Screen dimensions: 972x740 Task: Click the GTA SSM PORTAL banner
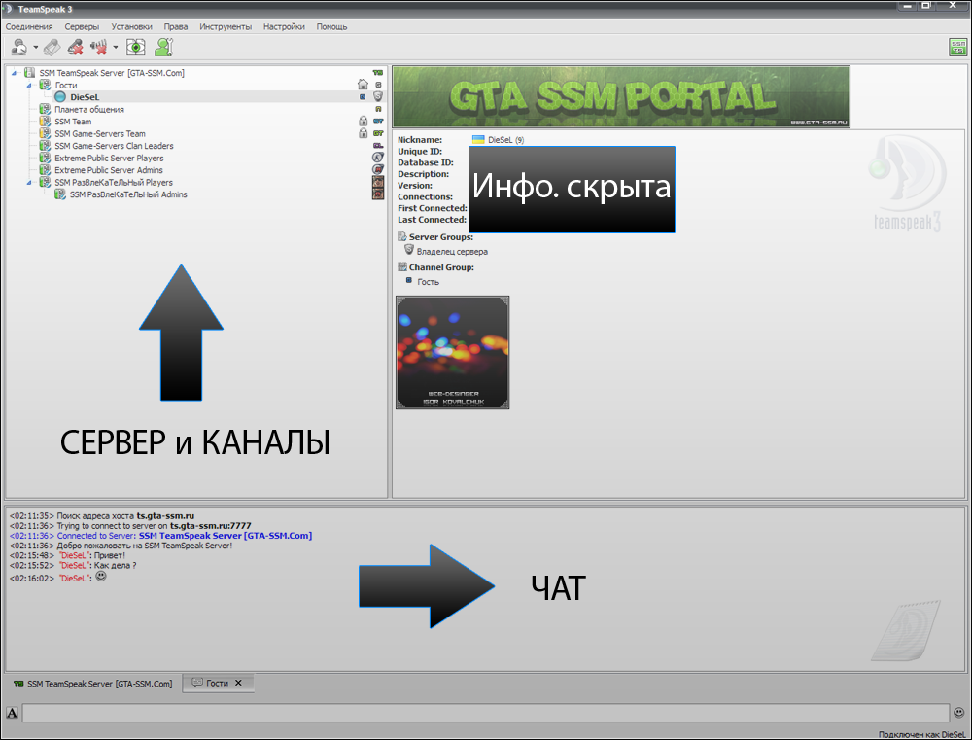621,97
